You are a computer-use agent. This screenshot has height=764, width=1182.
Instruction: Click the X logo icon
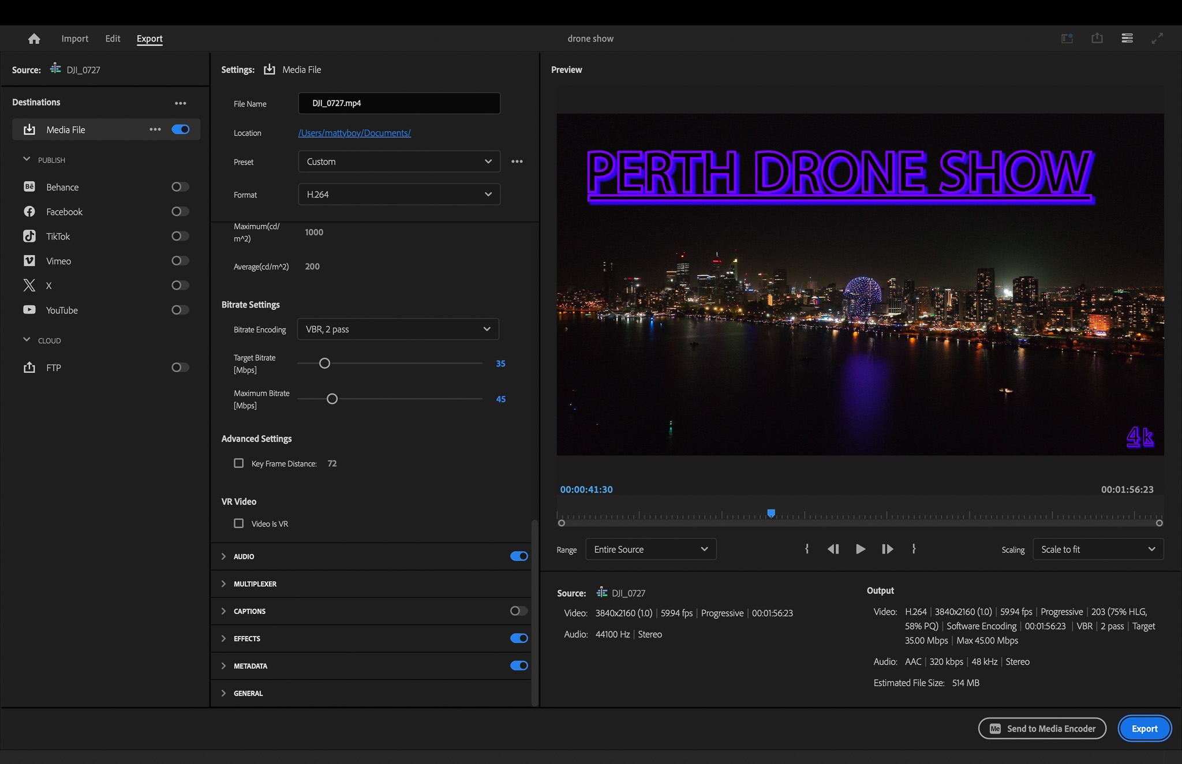click(29, 285)
